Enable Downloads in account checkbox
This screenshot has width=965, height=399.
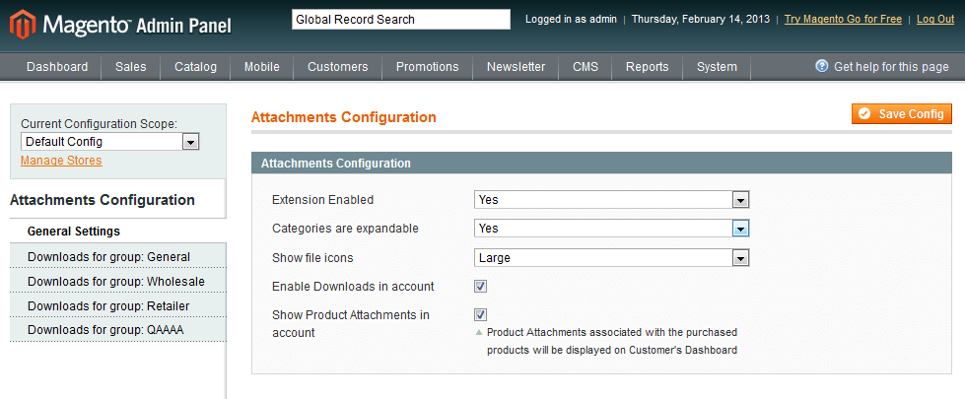click(481, 287)
